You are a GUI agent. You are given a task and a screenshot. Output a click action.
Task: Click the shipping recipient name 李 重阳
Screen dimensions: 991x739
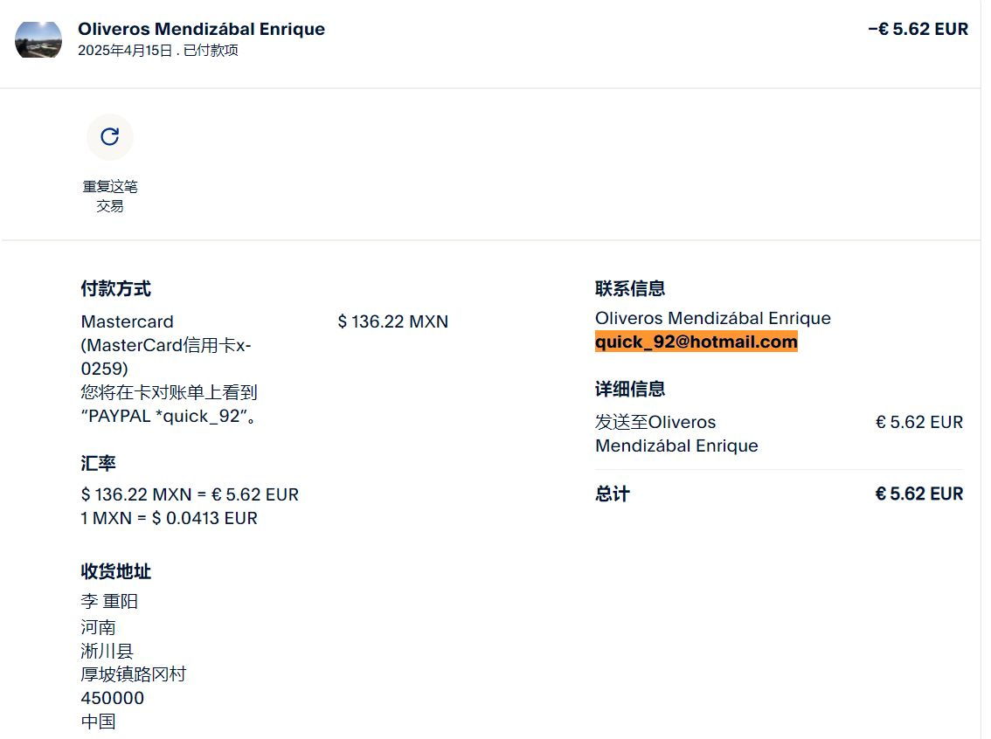pos(109,601)
